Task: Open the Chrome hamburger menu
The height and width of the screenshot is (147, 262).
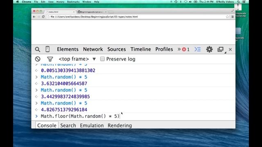Action: pyautogui.click(x=233, y=17)
